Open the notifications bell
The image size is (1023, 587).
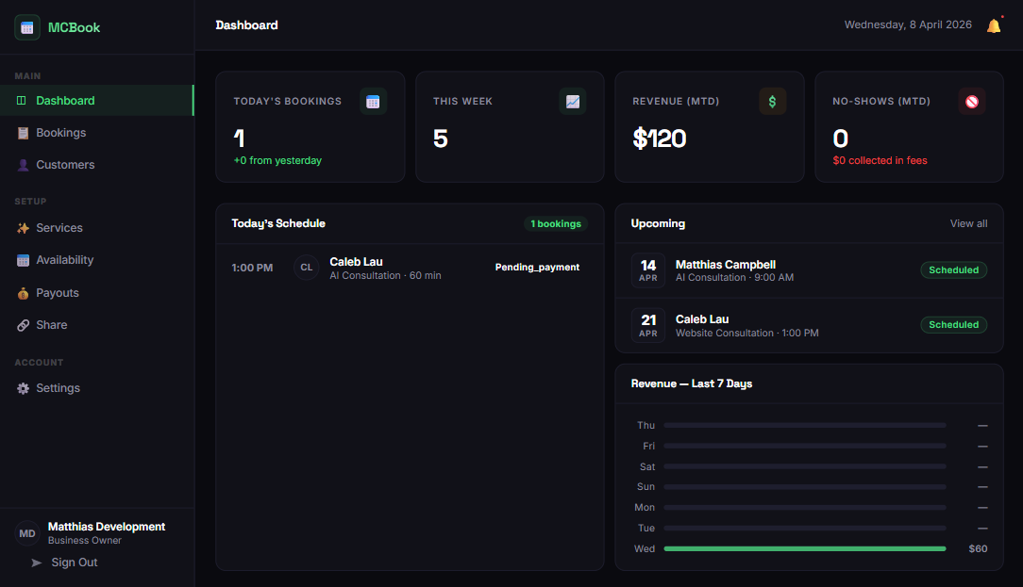point(994,24)
